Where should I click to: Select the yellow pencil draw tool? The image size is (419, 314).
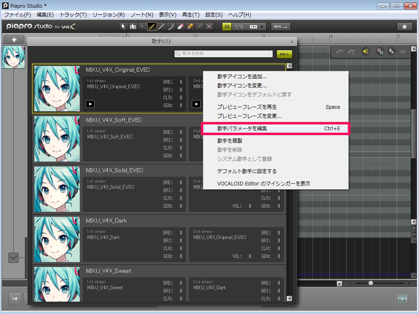point(152,26)
